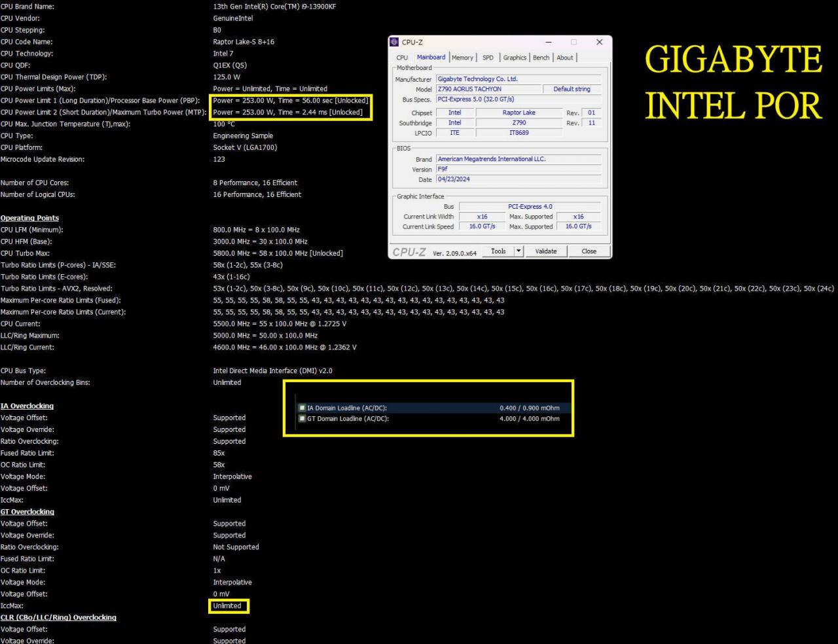Click the 'Fused Ratio Limit' value '85x'
The height and width of the screenshot is (644, 838).
[219, 453]
